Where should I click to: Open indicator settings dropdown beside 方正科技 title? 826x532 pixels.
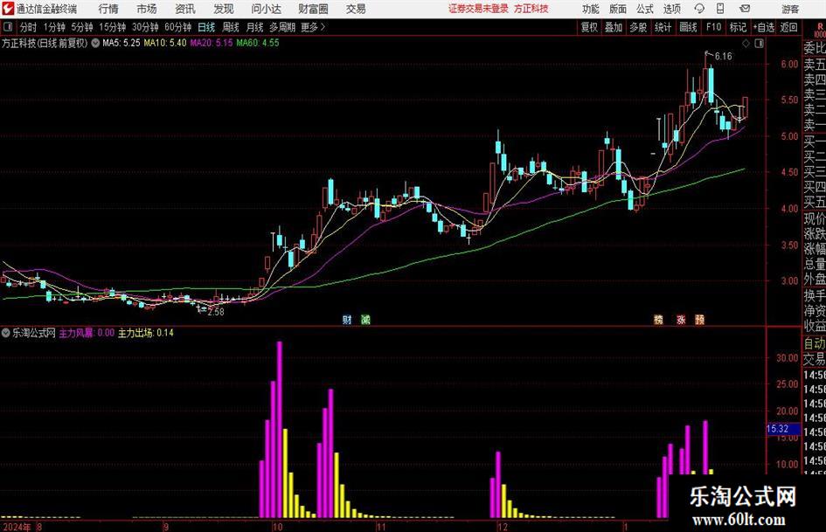[95, 43]
